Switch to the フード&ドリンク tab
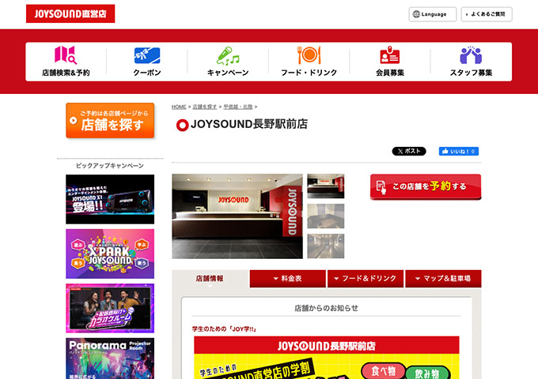Viewport: 538px width, 379px height. [366, 279]
